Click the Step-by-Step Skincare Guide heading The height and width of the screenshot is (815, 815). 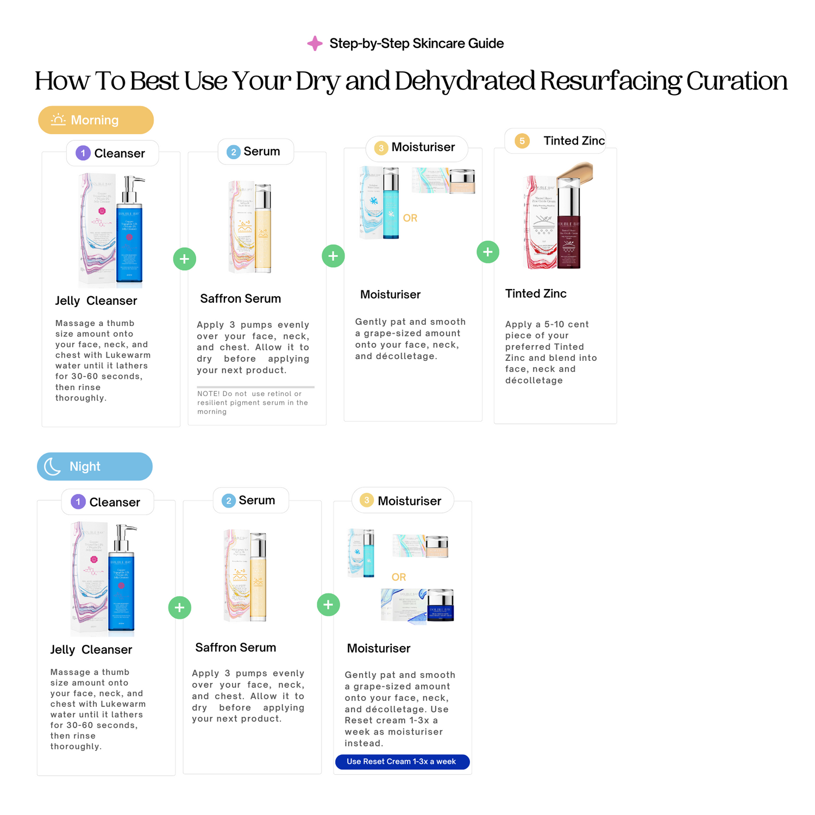[x=416, y=43]
